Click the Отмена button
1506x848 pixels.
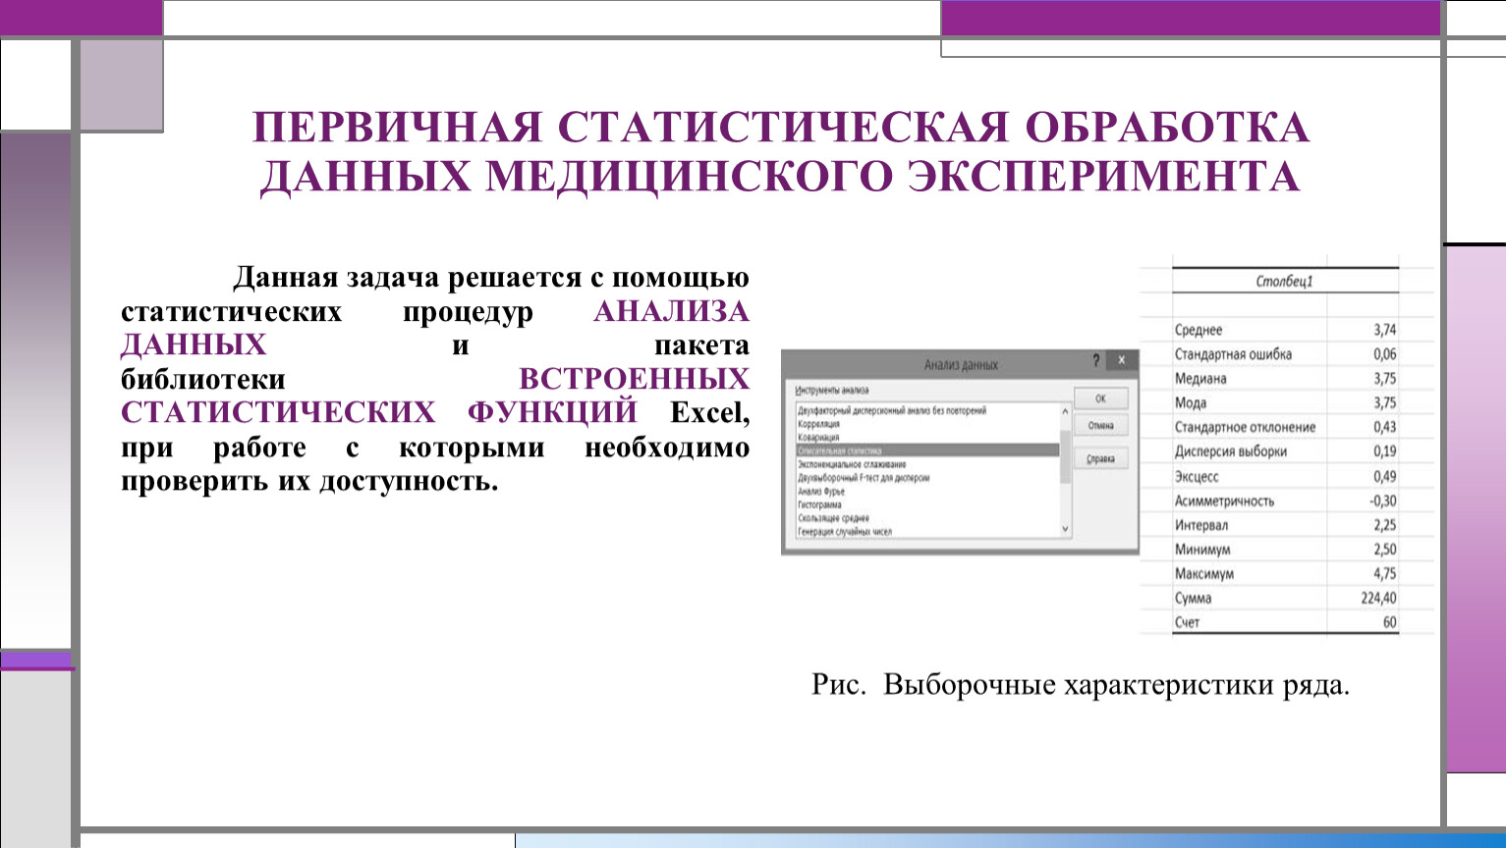(x=1100, y=426)
